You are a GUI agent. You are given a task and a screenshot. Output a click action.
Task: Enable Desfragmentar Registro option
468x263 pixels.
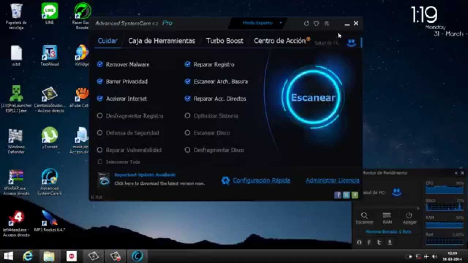click(100, 116)
